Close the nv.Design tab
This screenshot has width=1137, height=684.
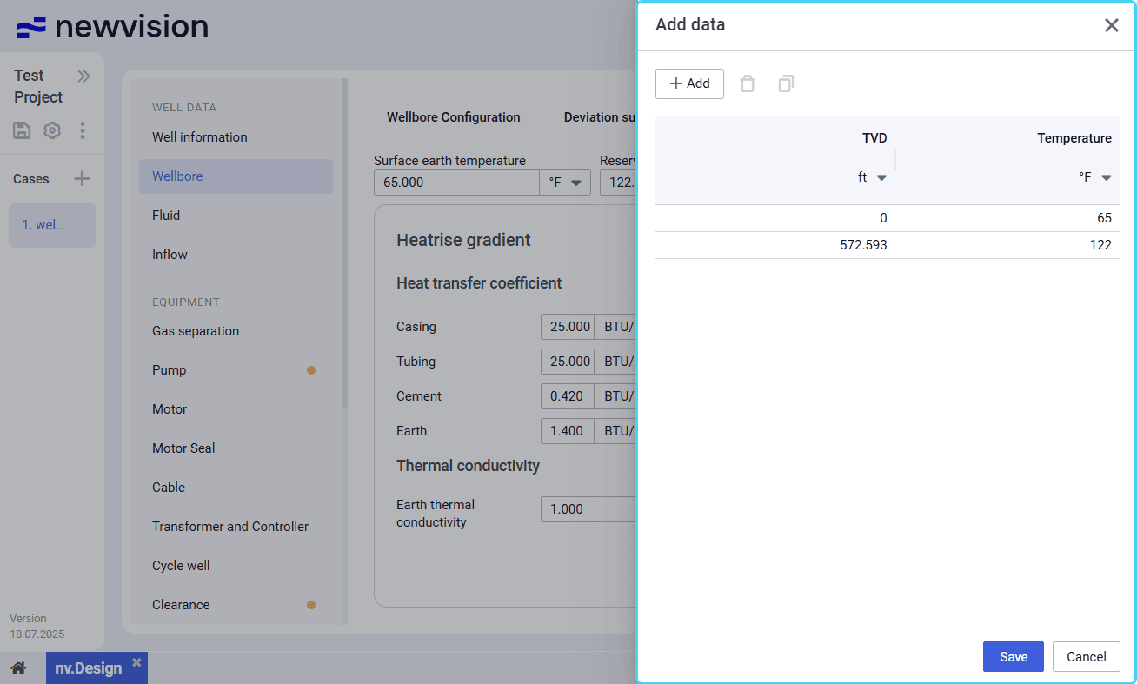pos(136,662)
